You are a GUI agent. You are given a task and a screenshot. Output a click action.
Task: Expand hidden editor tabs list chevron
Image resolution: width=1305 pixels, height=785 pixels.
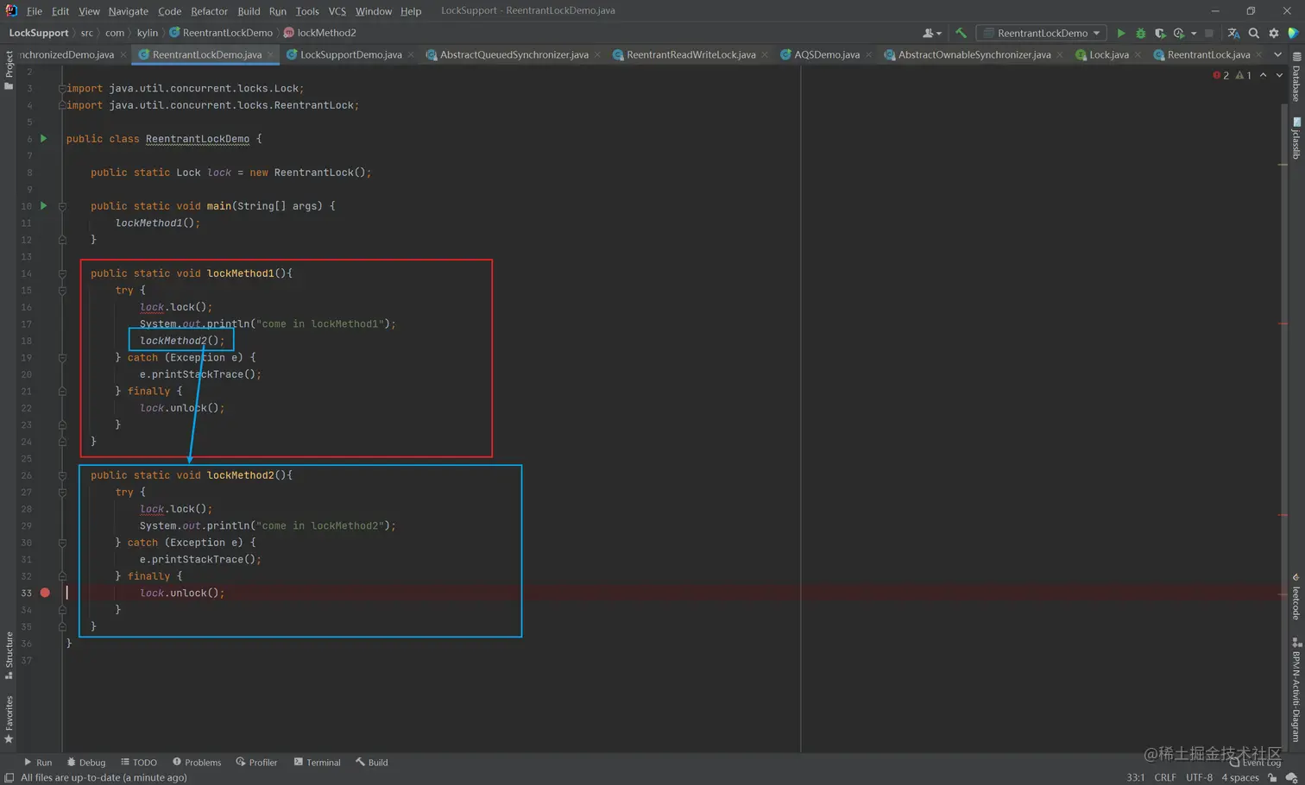(1277, 54)
